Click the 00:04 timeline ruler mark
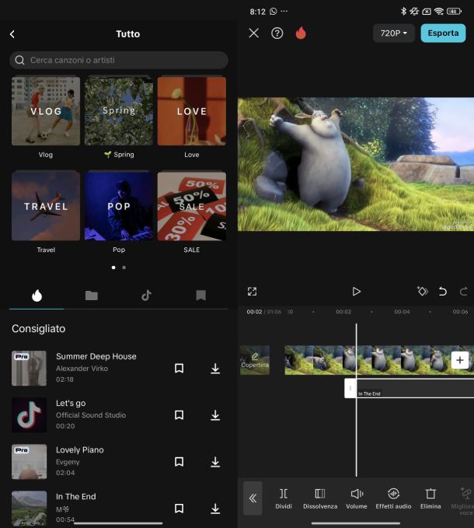Viewport: 474px width, 528px height. 402,312
